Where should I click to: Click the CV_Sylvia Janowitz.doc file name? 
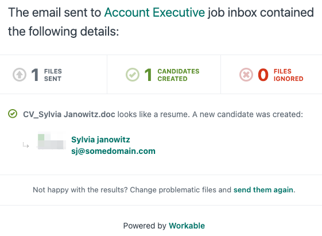pos(69,114)
